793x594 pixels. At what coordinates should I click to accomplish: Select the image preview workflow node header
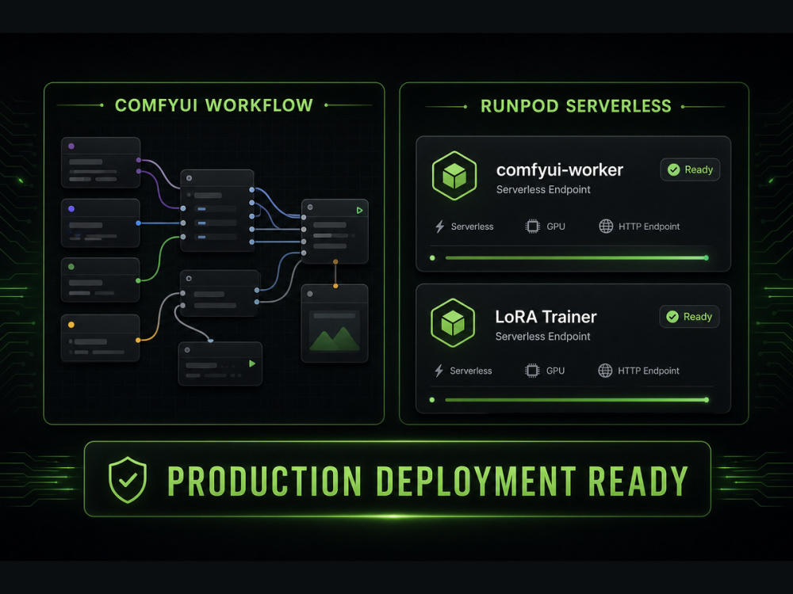click(x=335, y=294)
